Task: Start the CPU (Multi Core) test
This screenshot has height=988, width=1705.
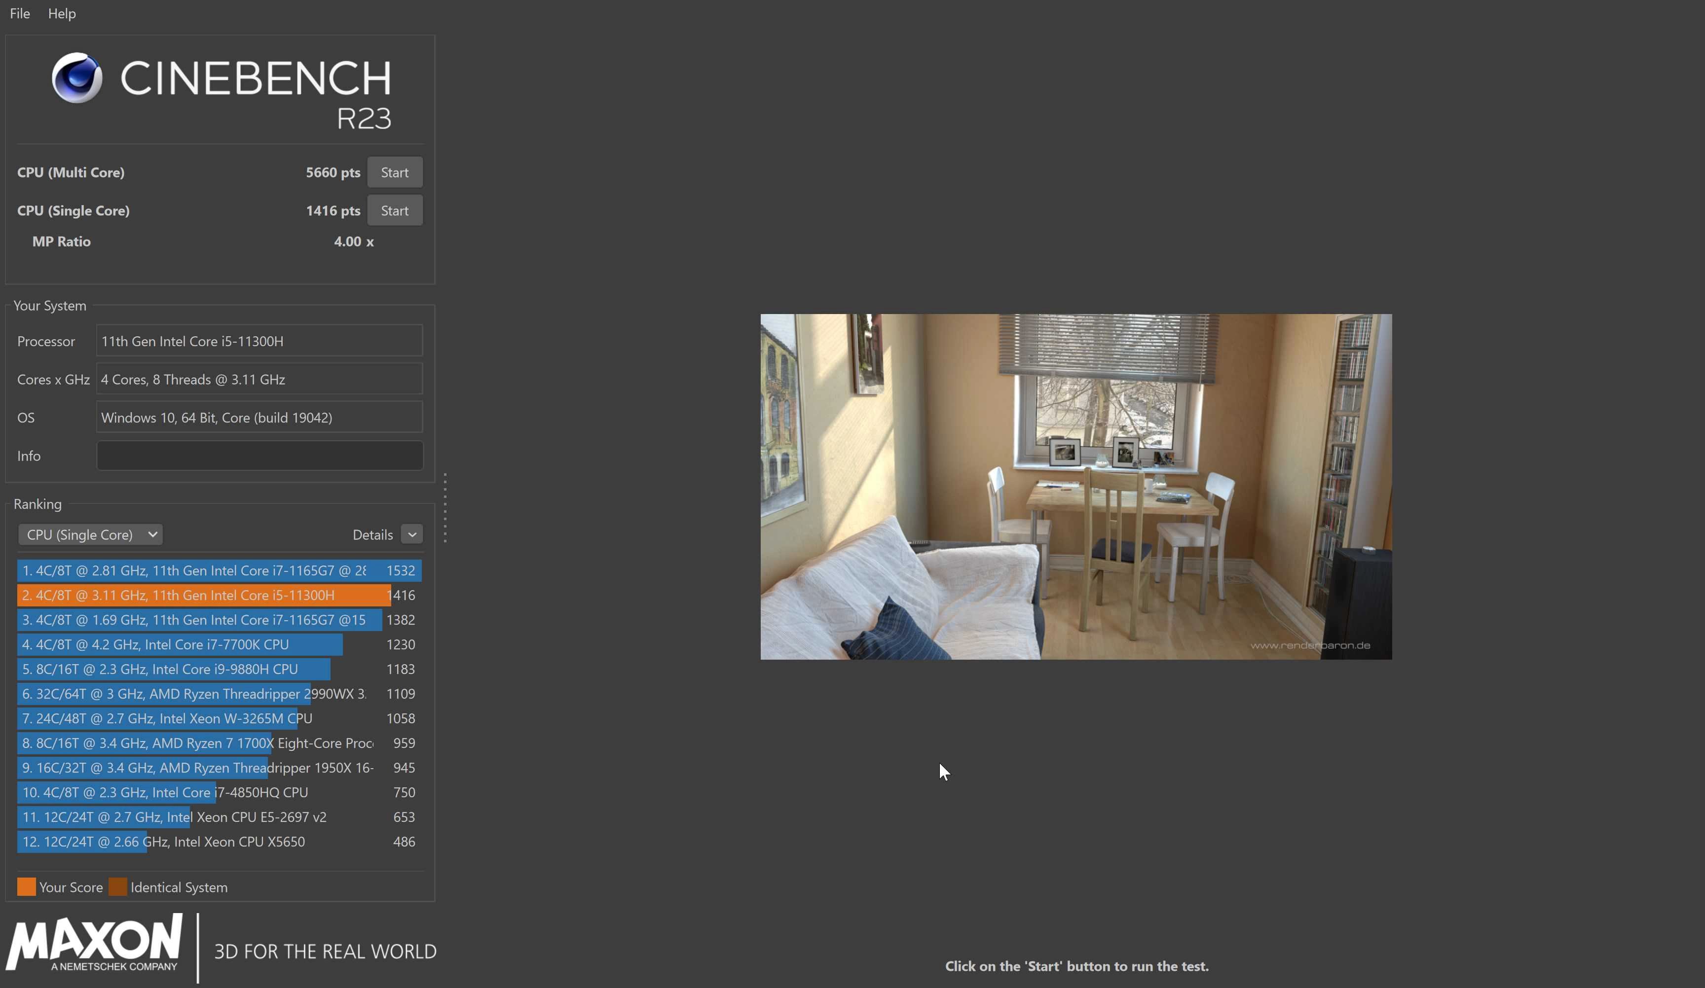Action: [x=395, y=173]
